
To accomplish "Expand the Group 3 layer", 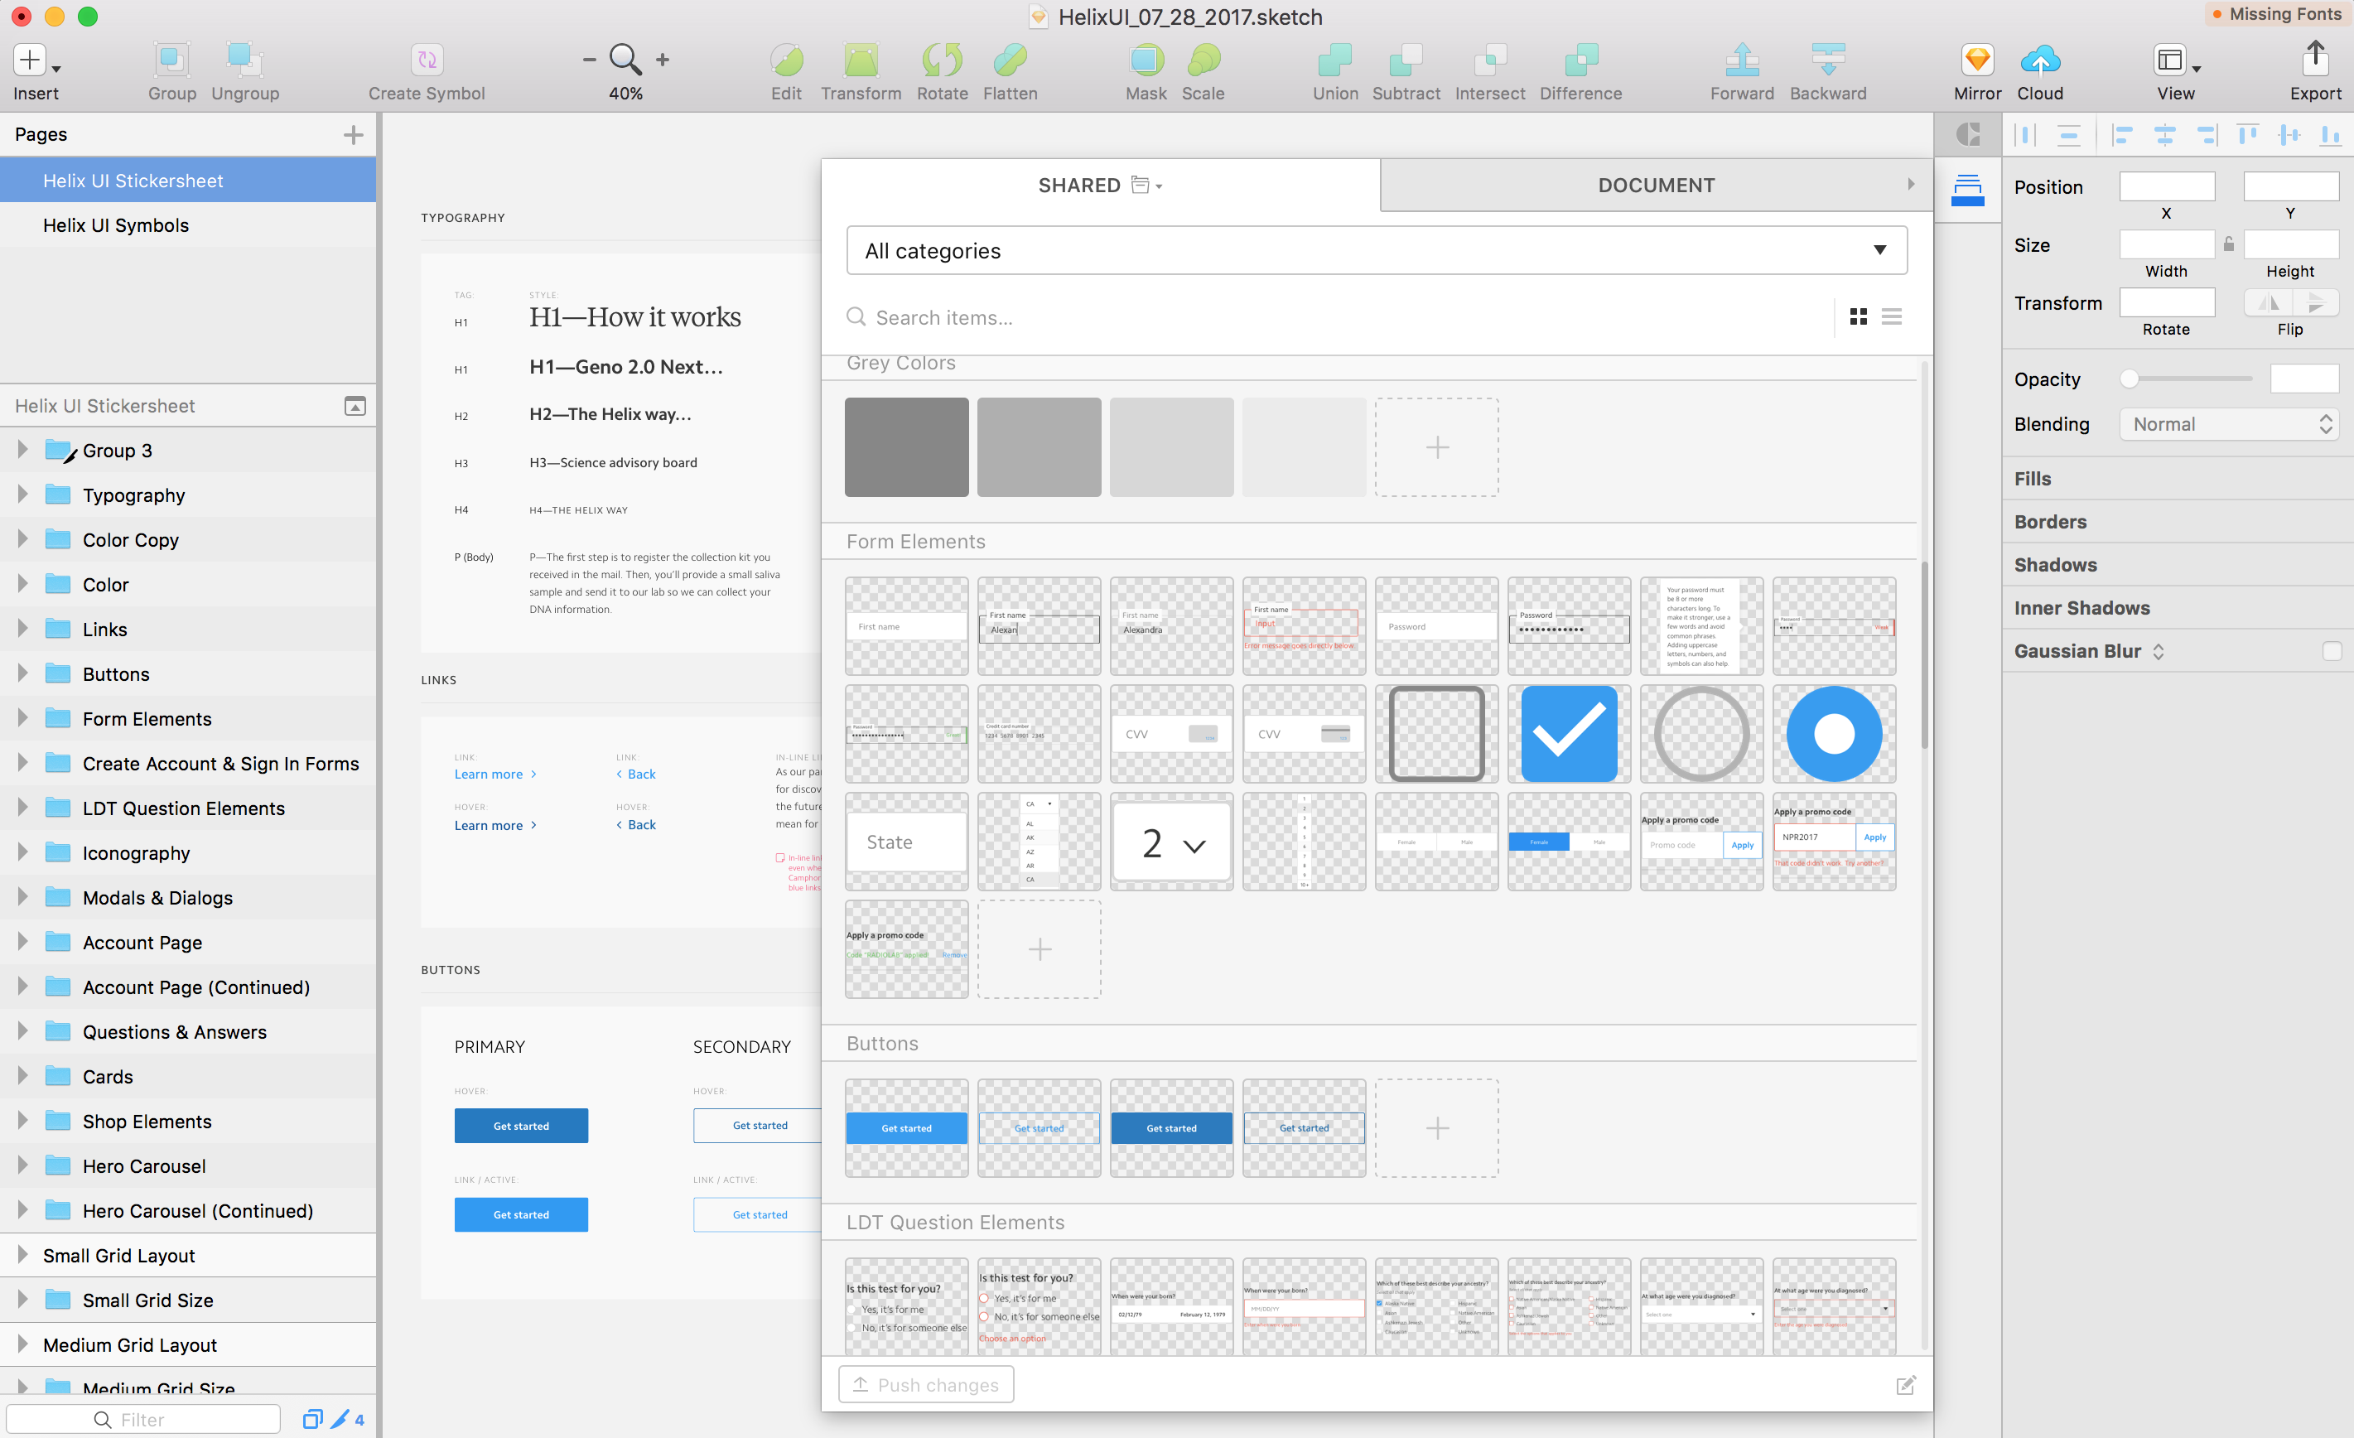I will point(22,449).
